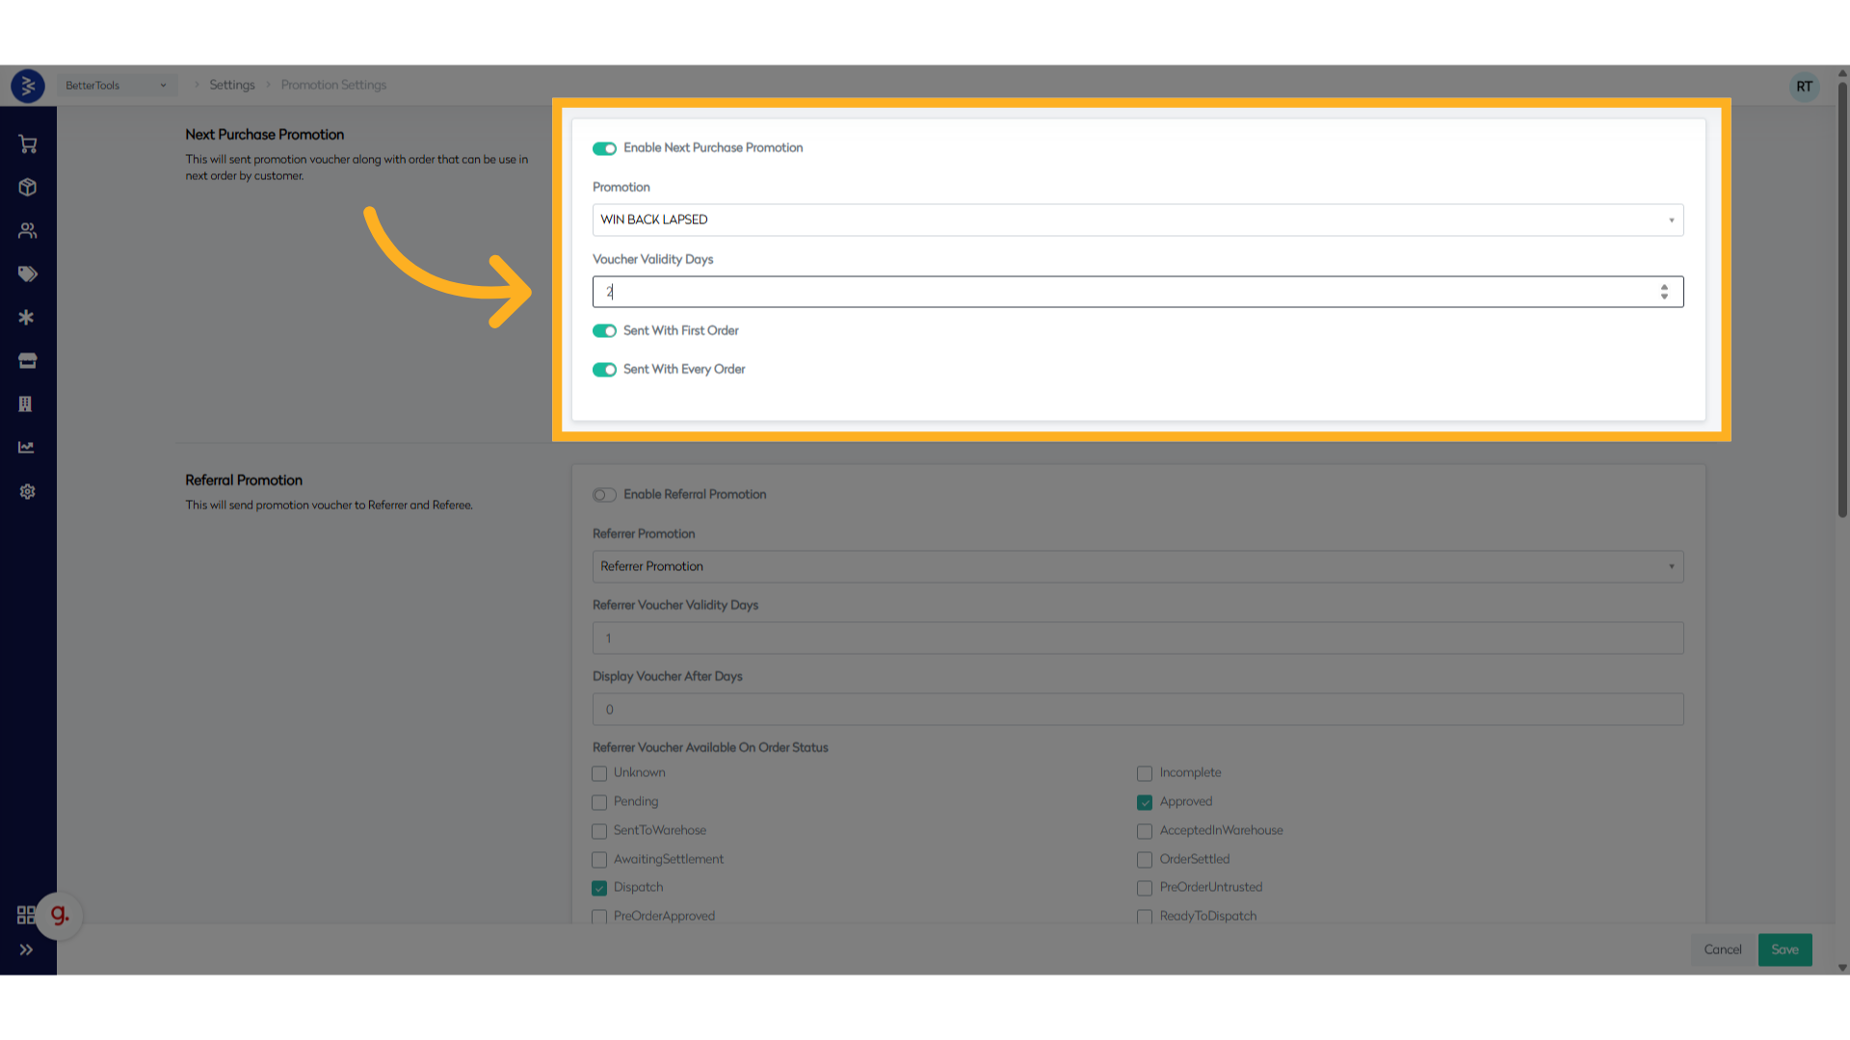Open the Referrer Promotion dropdown

[1137, 567]
